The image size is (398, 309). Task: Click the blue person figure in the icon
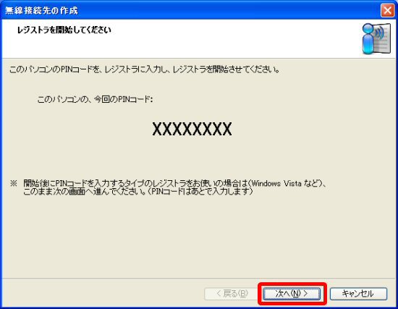pos(368,38)
